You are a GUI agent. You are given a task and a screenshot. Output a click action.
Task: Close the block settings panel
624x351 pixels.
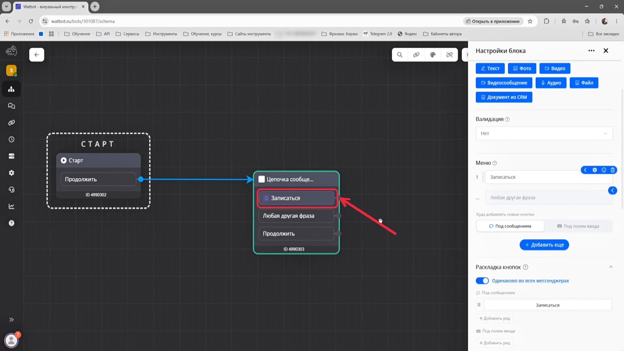click(x=606, y=51)
